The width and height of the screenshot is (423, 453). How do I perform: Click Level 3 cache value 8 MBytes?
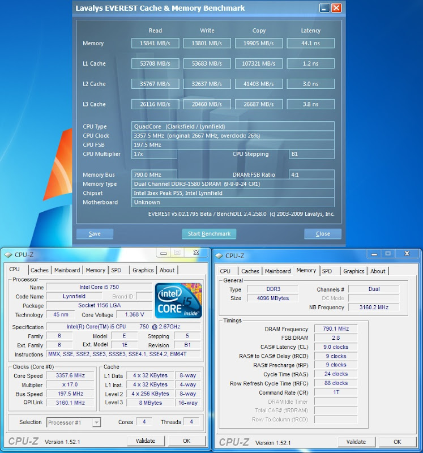click(x=150, y=403)
